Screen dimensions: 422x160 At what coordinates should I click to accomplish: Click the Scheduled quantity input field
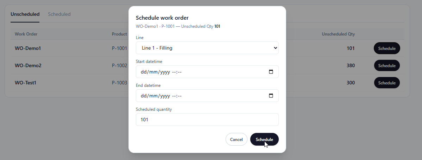click(207, 120)
